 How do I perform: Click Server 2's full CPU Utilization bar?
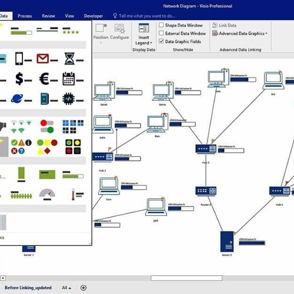pos(252,243)
